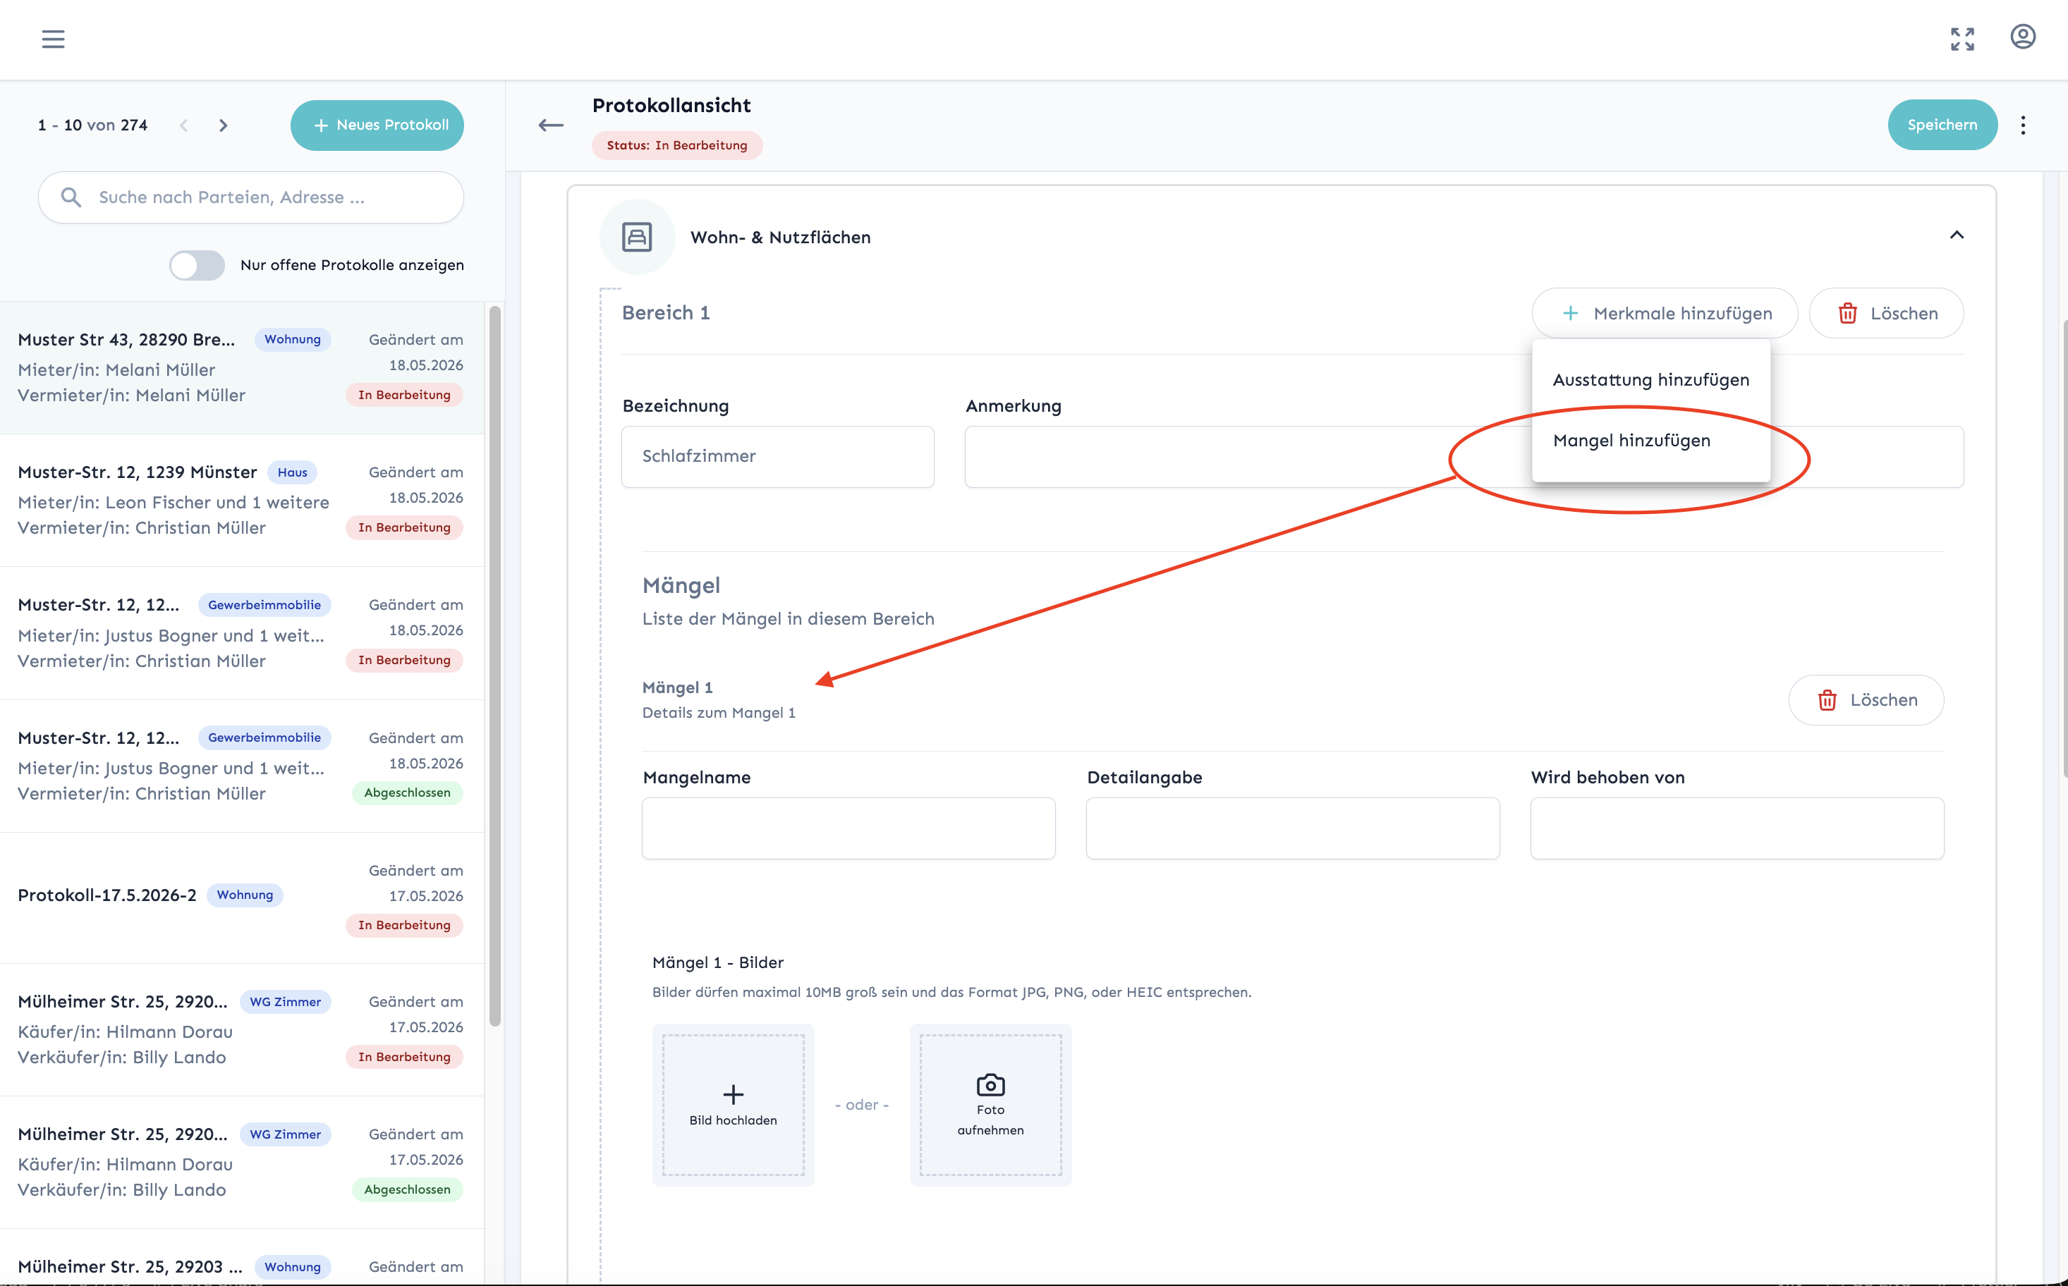Click the search magnifier icon
Screen dimensions: 2068x1286
click(x=71, y=197)
